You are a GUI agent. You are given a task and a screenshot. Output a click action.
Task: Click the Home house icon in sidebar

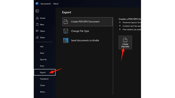pyautogui.click(x=37, y=18)
